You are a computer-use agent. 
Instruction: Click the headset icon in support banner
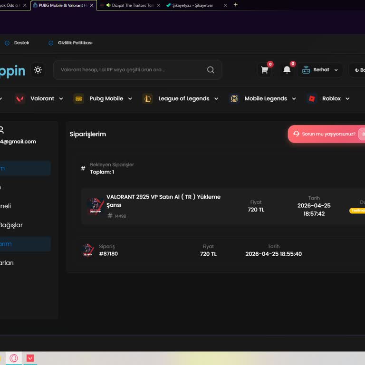[296, 134]
